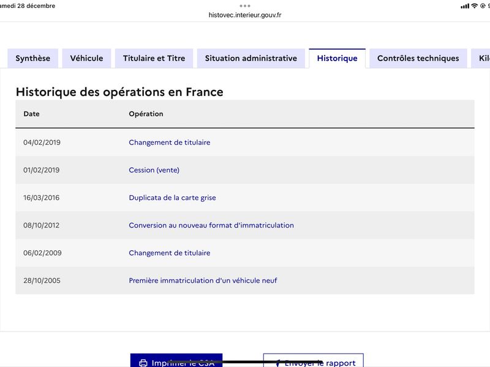Viewport: 490px width, 367px height.
Task: Open the Contrôles techniques tab
Action: click(x=418, y=58)
